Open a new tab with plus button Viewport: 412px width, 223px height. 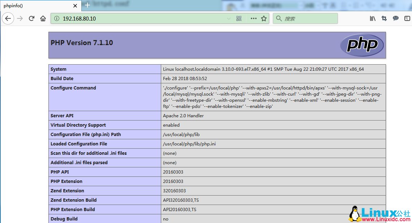pyautogui.click(x=87, y=5)
